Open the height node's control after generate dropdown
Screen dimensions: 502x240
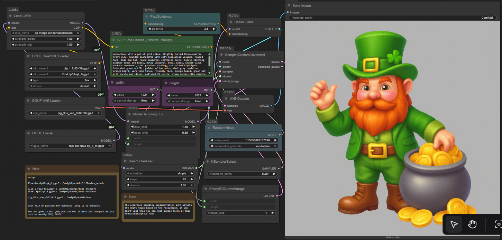pyautogui.click(x=188, y=101)
